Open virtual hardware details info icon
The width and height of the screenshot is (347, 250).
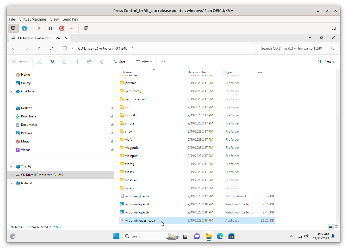coord(24,28)
